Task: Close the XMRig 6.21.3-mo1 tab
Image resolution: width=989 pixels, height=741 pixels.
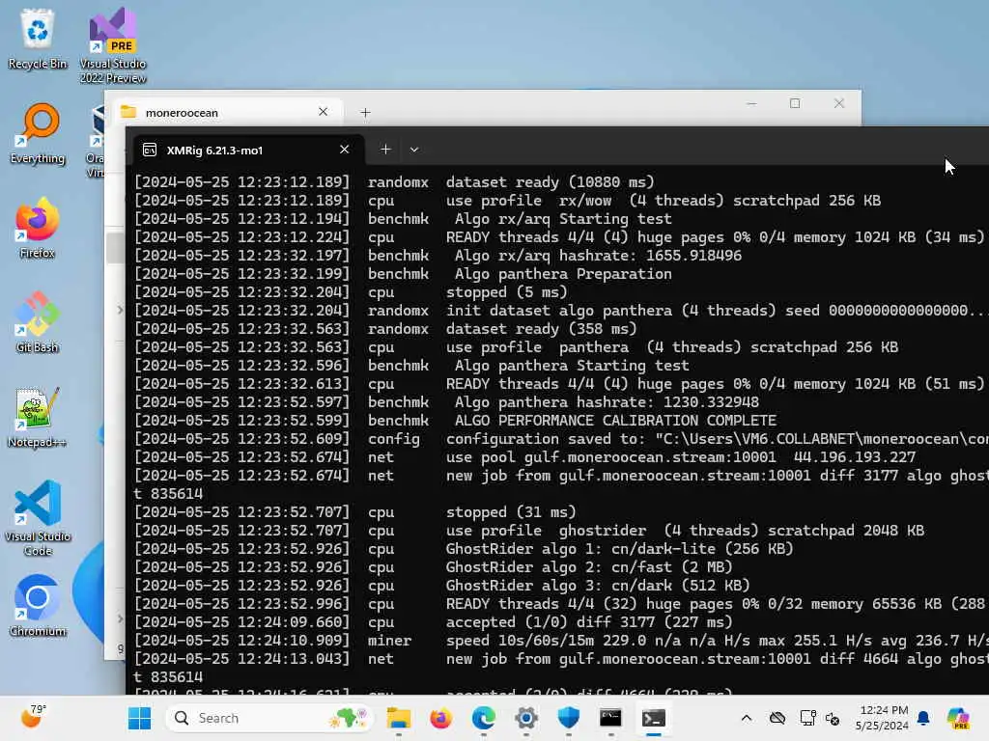Action: 345,150
